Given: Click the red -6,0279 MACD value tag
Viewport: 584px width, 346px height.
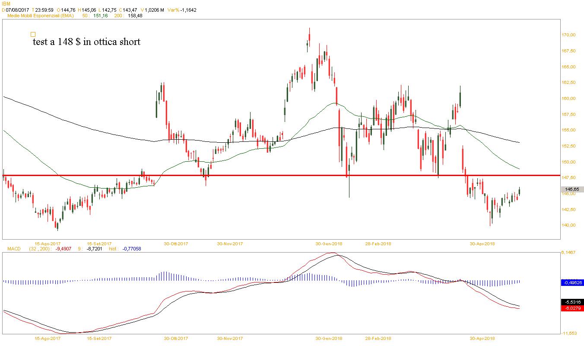Looking at the screenshot, I should point(572,308).
